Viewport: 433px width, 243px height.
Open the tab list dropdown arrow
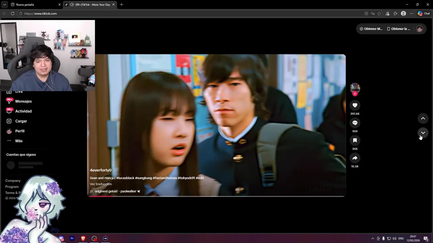tap(4, 4)
